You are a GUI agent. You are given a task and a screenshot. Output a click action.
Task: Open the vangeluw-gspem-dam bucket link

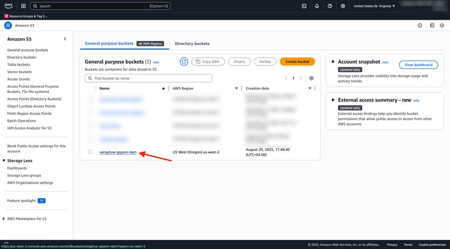click(x=118, y=152)
